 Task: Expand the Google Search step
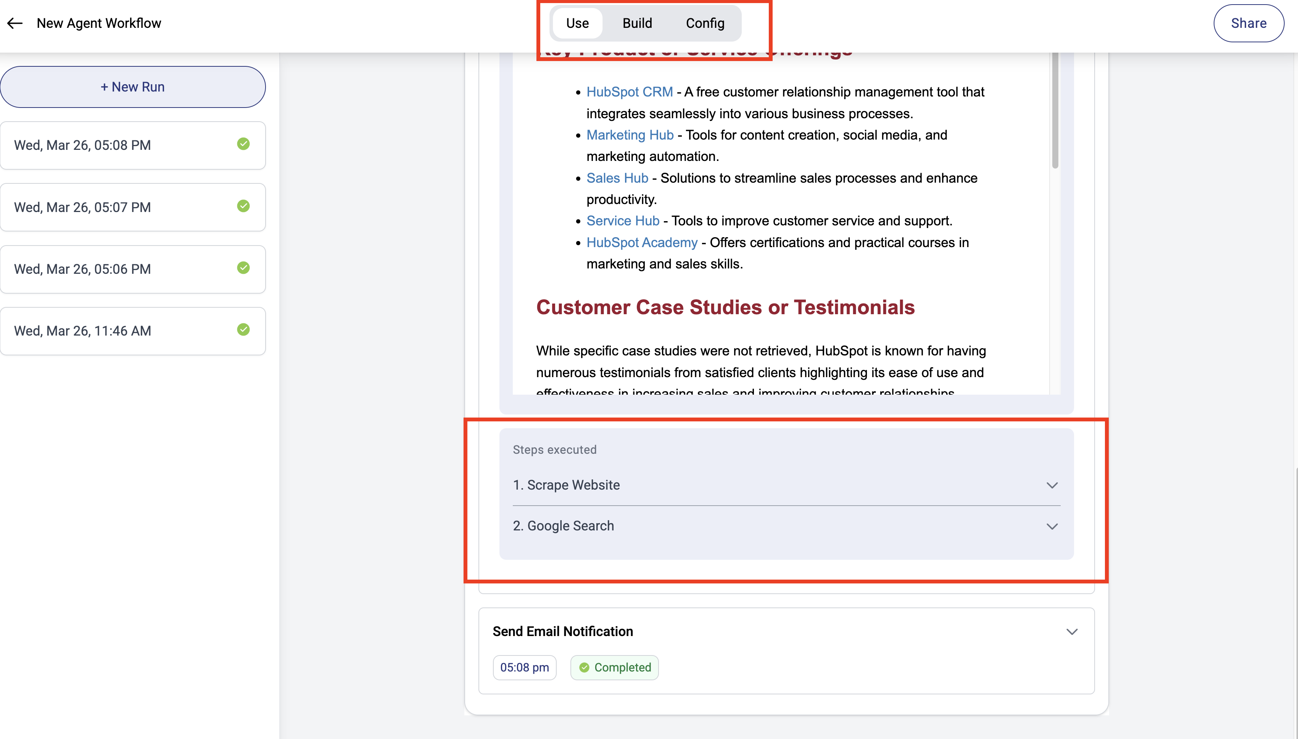coord(1052,526)
